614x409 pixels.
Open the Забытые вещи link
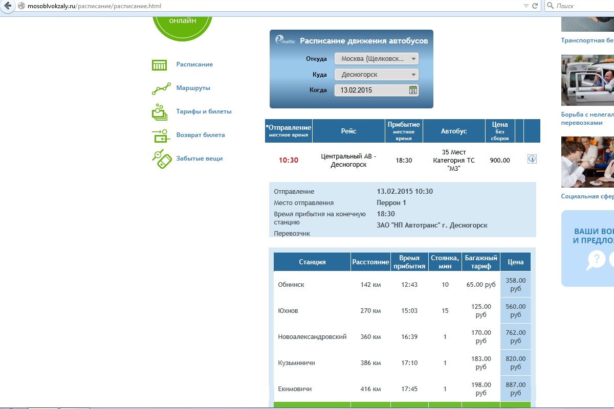(x=199, y=158)
